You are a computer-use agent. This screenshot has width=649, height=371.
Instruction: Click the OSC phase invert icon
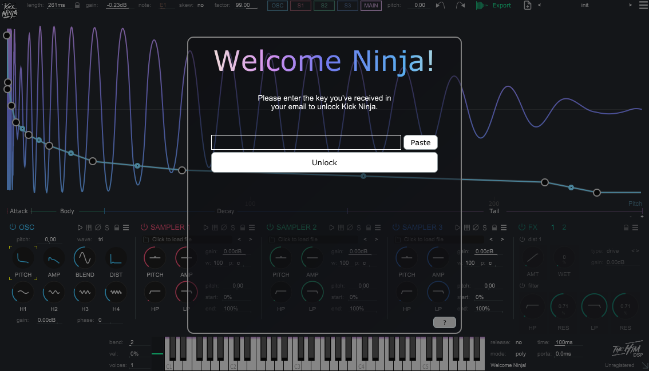[x=98, y=228]
